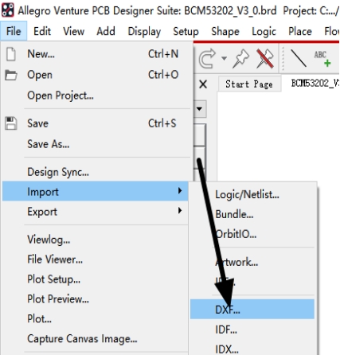Viewport: 340px width, 355px height.
Task: Close the side panel with X
Action: (203, 84)
